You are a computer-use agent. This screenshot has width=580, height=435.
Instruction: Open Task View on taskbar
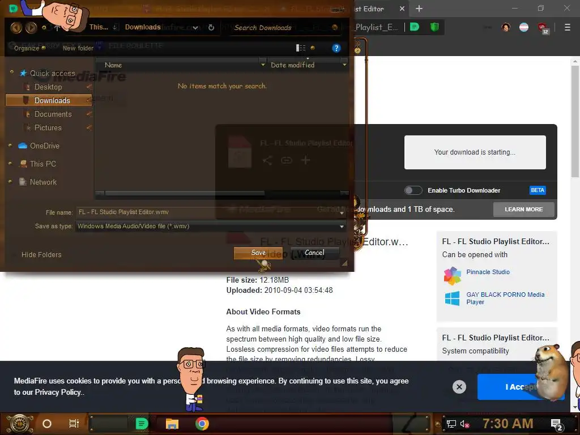point(74,424)
